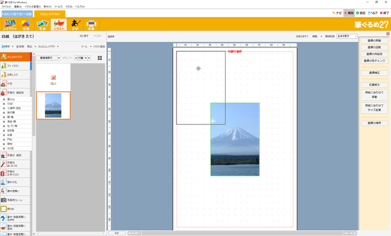Click the 画像の回転 button
391x236 pixels.
point(374,47)
